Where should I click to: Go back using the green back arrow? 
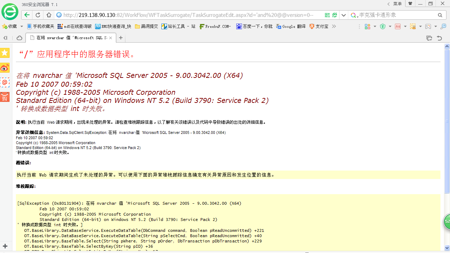tap(27, 15)
